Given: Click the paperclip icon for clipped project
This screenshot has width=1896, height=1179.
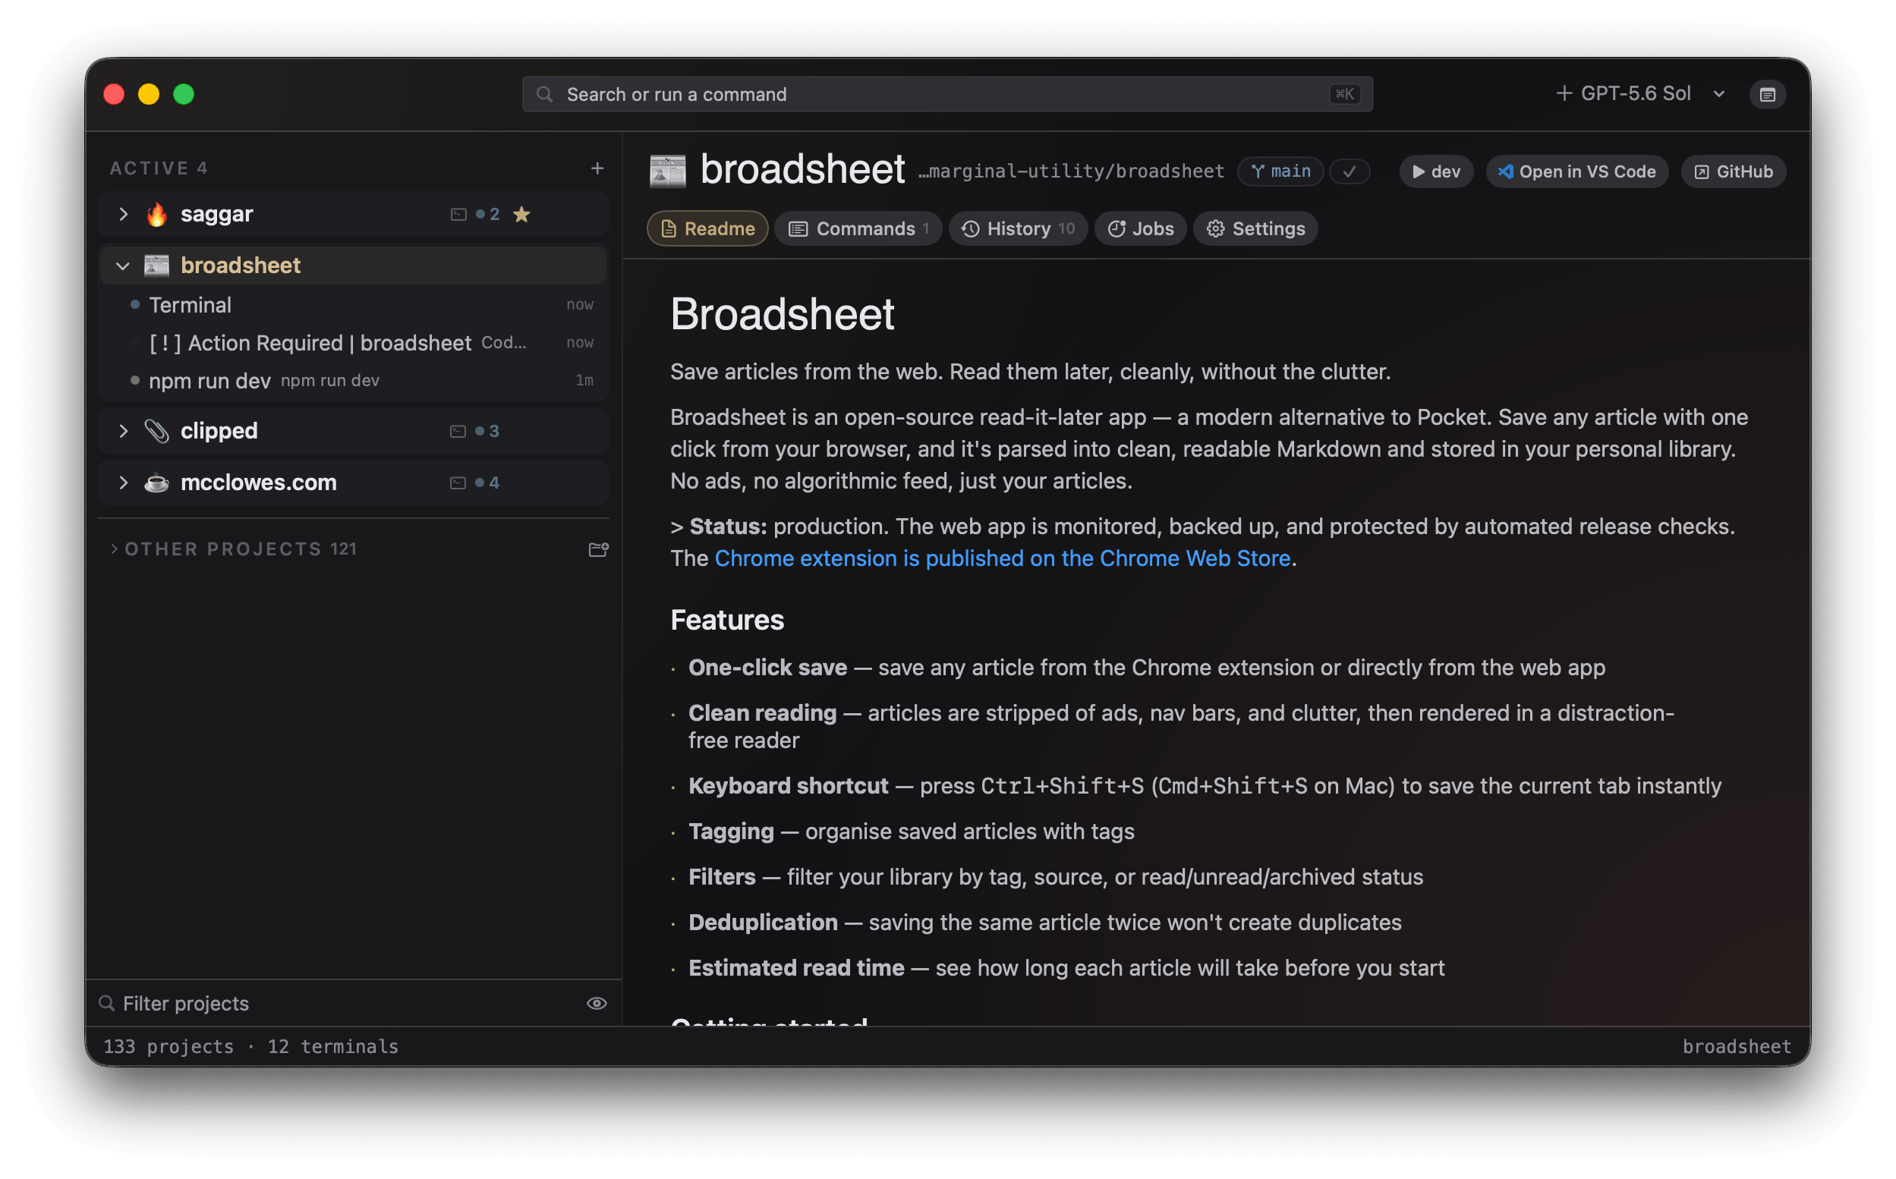Looking at the screenshot, I should pos(157,431).
